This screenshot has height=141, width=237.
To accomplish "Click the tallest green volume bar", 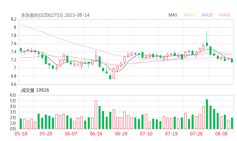I will pyautogui.click(x=207, y=114).
